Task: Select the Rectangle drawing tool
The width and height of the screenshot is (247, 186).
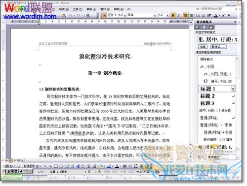Action: point(56,166)
